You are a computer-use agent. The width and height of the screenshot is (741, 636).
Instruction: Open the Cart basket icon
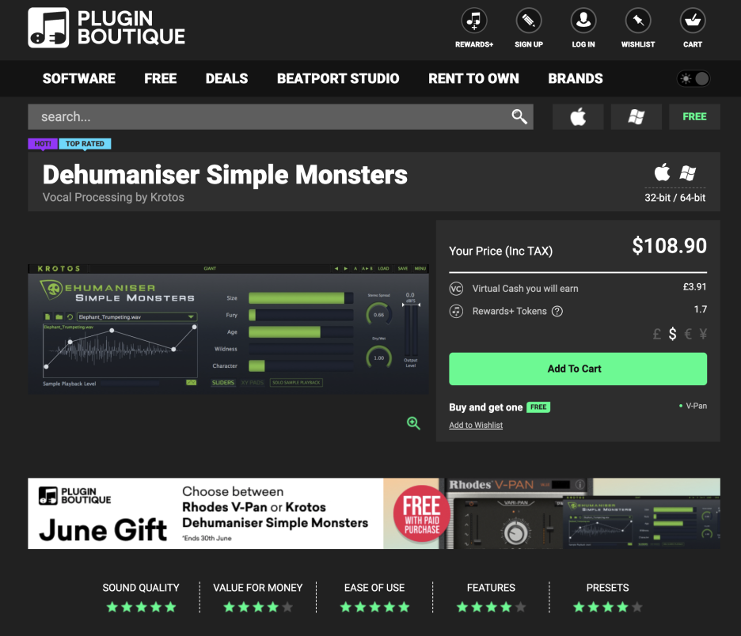pyautogui.click(x=693, y=21)
